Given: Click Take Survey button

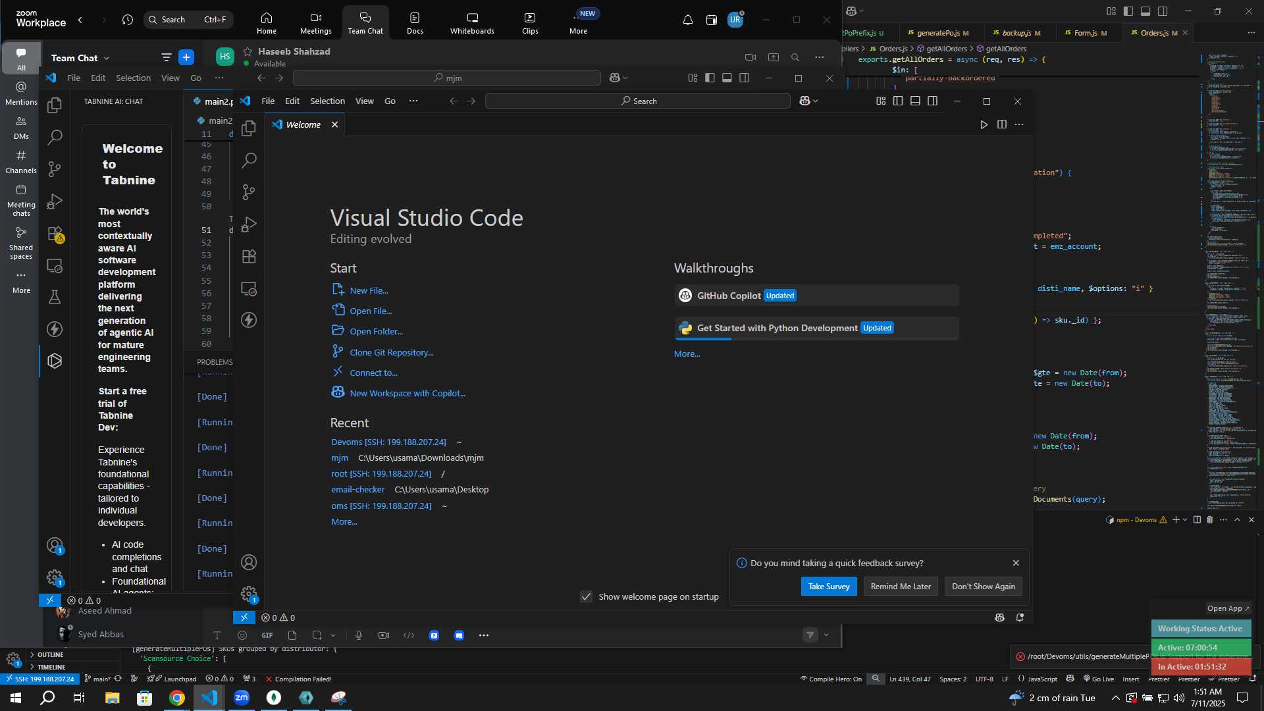Looking at the screenshot, I should [829, 586].
